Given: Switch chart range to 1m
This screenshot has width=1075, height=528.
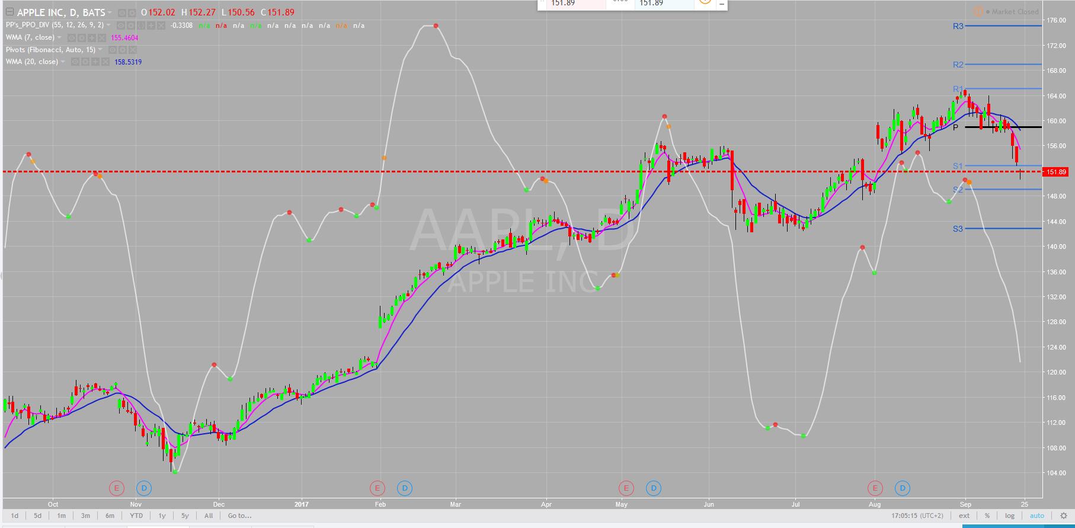Looking at the screenshot, I should 61,516.
